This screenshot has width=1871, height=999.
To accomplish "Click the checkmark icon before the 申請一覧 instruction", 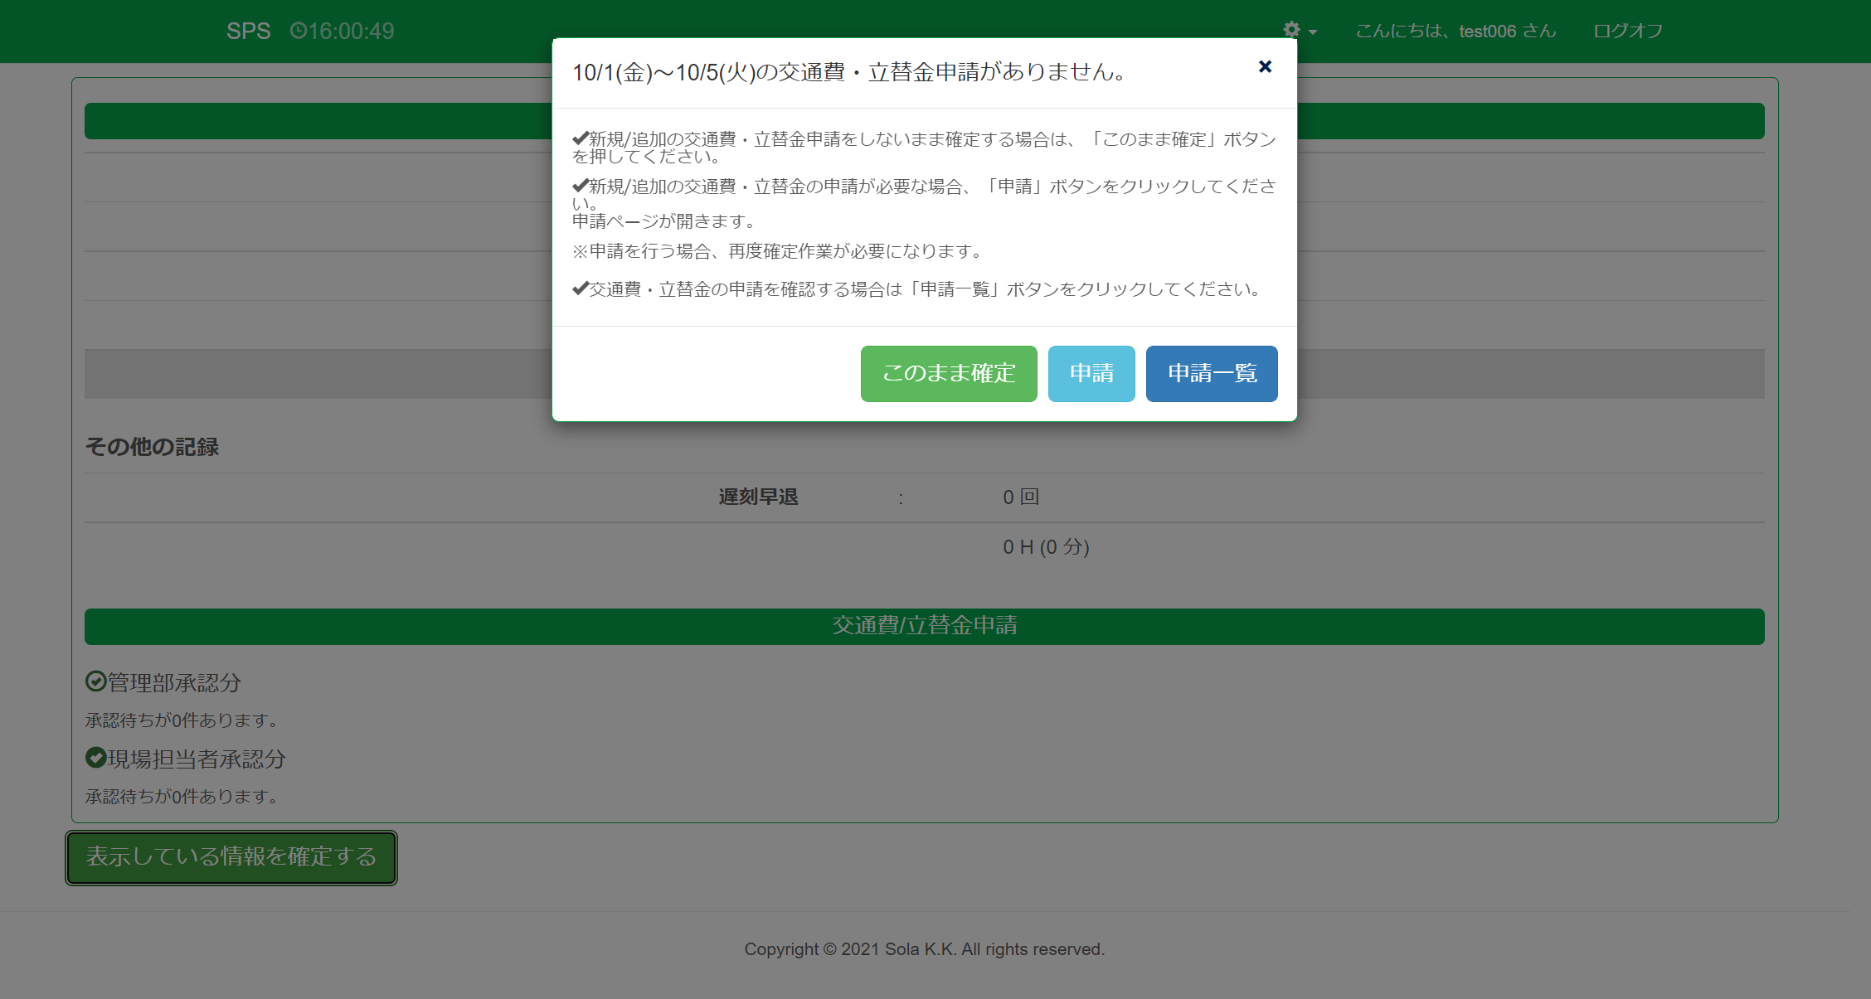I will click(x=580, y=289).
